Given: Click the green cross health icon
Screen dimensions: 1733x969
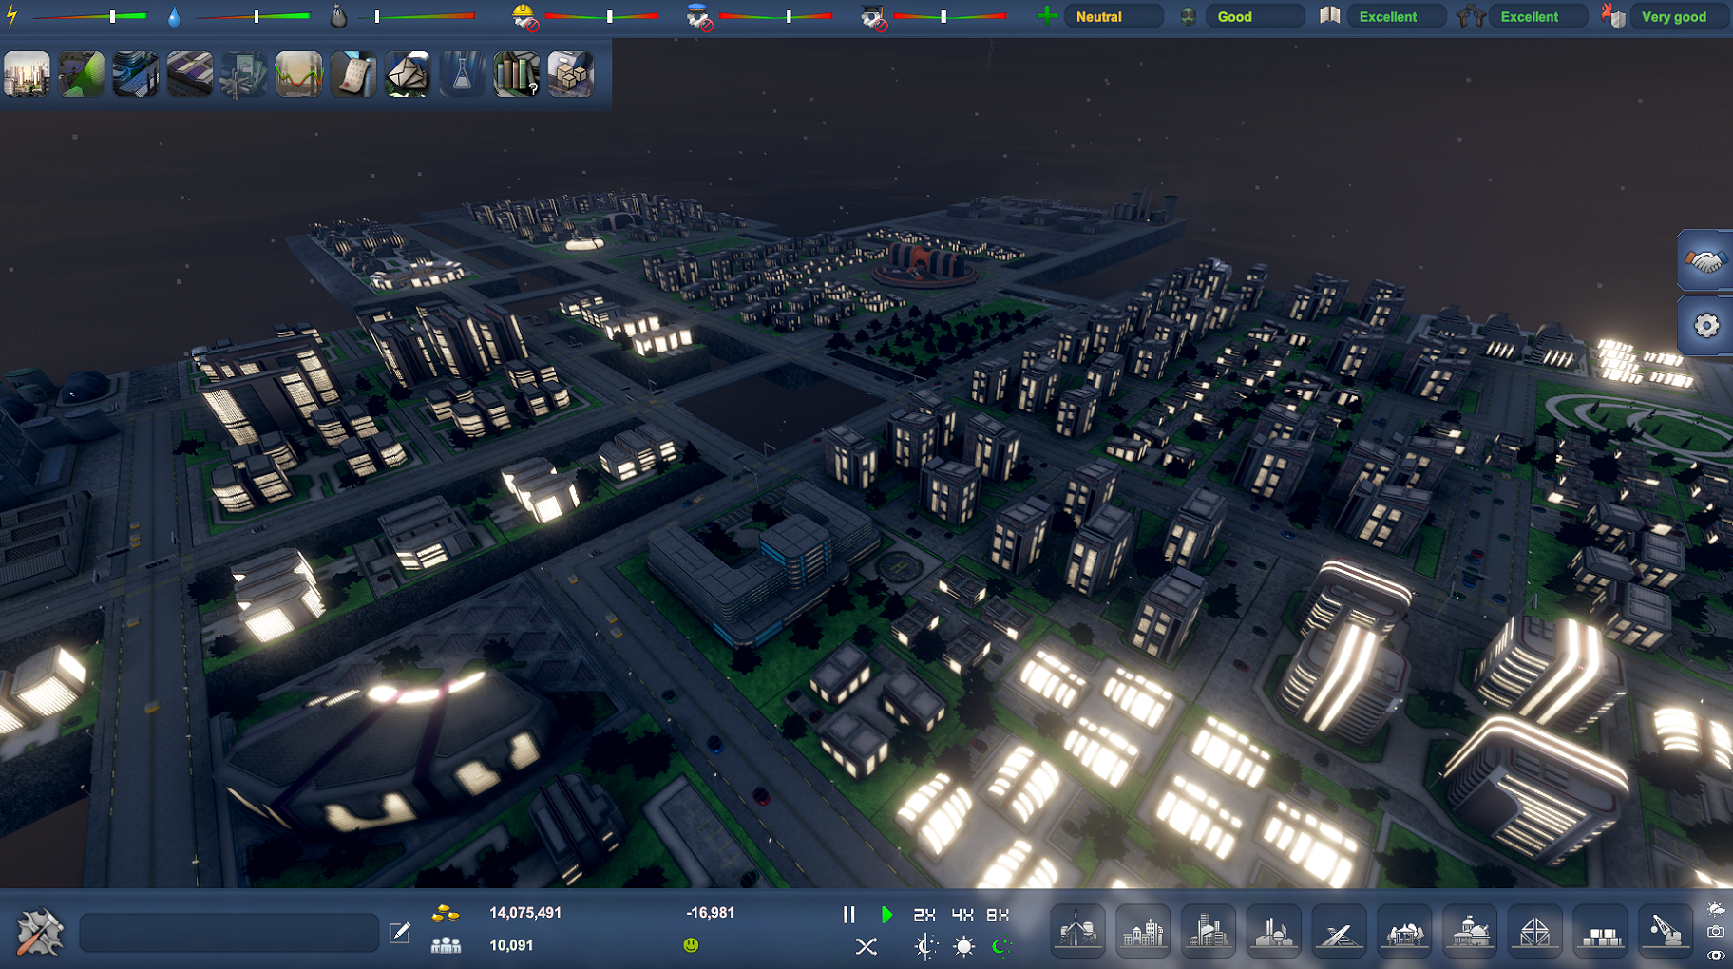Looking at the screenshot, I should tap(1046, 16).
